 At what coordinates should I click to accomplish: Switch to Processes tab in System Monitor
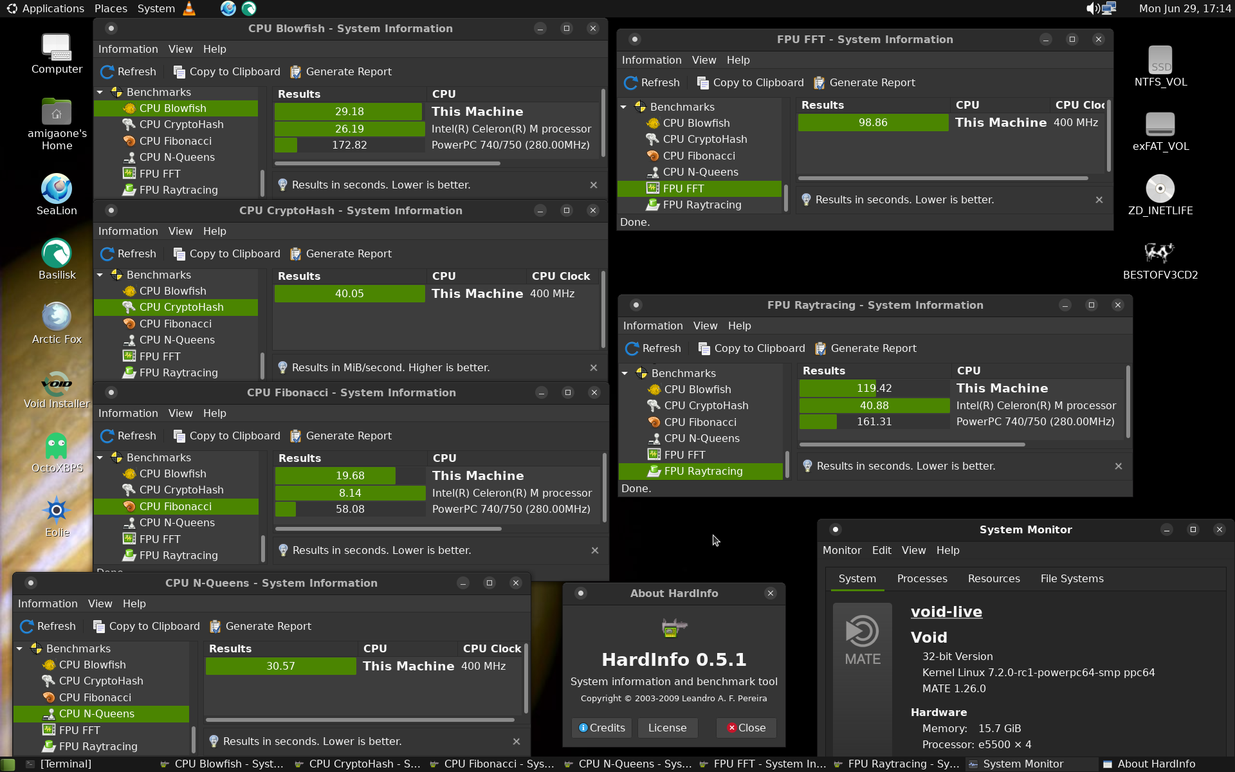[x=922, y=579]
